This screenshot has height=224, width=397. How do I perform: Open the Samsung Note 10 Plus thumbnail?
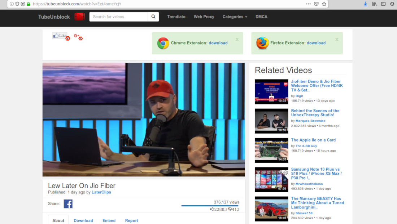point(271,180)
